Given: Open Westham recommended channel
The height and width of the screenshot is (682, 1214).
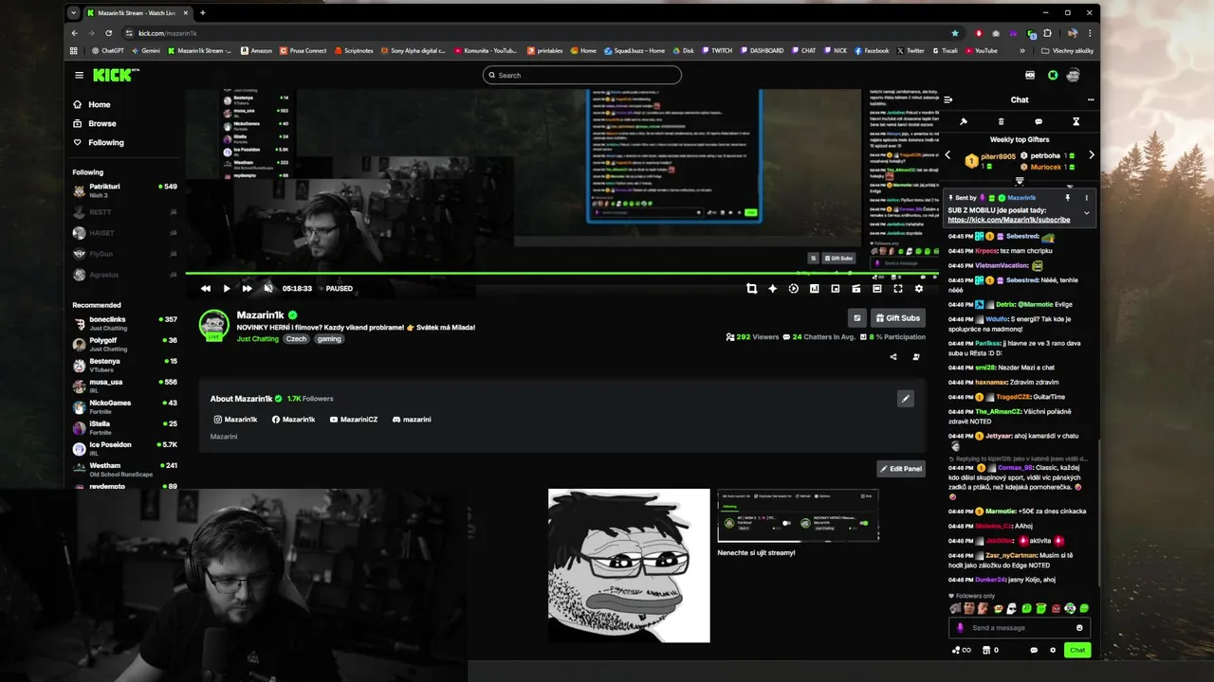Looking at the screenshot, I should pyautogui.click(x=125, y=469).
